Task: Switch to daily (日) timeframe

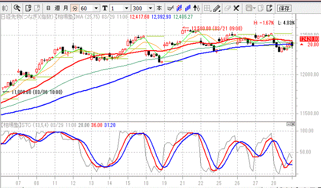Action: tap(48, 8)
